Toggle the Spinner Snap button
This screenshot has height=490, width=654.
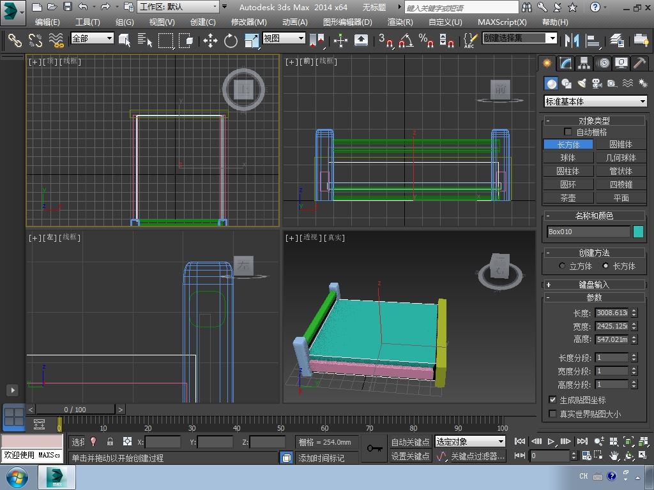click(x=446, y=40)
